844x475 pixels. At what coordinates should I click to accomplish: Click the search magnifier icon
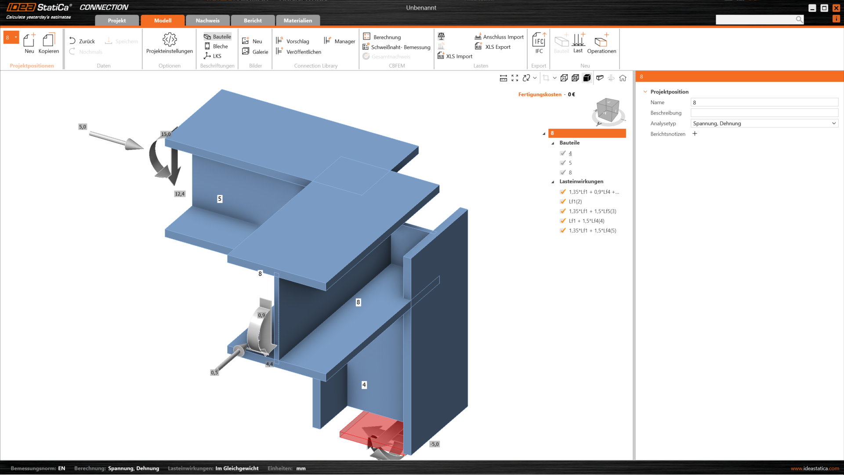799,19
